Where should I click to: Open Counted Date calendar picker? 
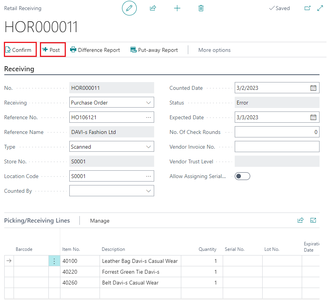(x=313, y=88)
